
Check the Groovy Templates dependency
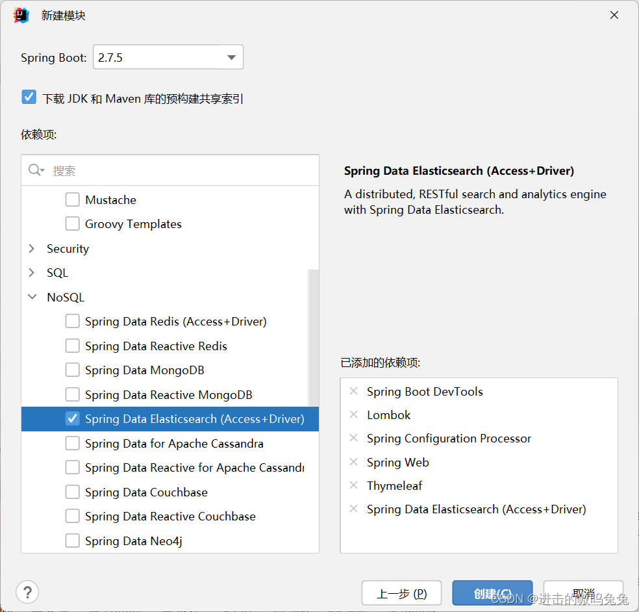pyautogui.click(x=73, y=223)
